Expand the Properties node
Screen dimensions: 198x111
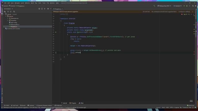point(7,20)
